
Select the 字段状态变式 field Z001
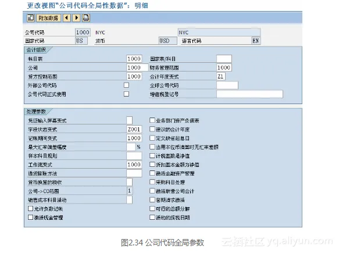134,129
